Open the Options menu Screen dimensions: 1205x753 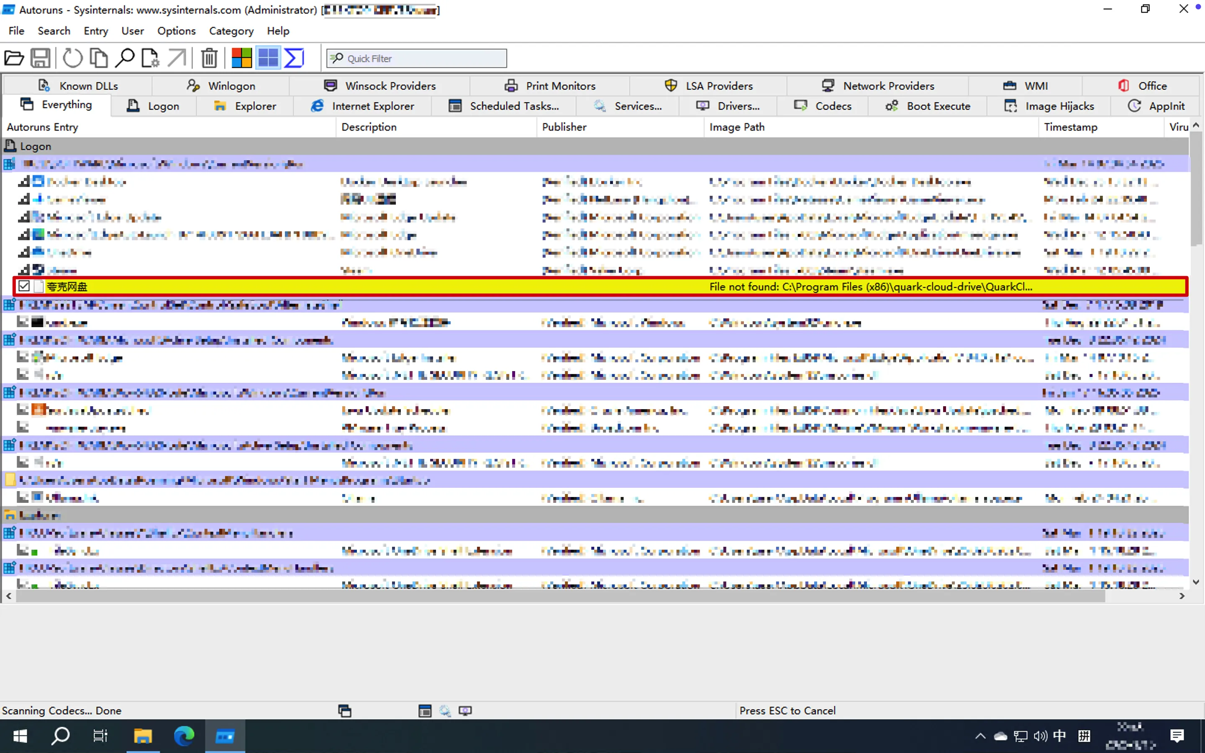click(176, 31)
